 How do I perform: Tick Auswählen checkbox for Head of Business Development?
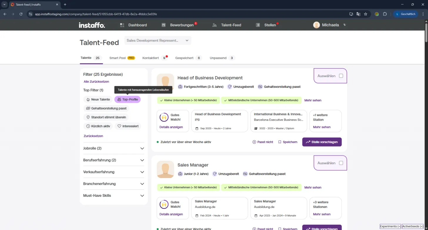[341, 76]
